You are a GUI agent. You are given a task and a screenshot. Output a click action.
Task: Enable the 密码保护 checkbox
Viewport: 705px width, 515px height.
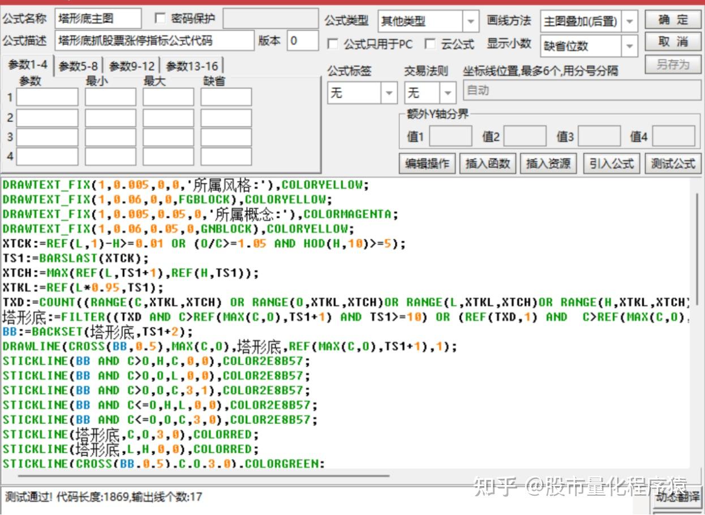pos(160,19)
